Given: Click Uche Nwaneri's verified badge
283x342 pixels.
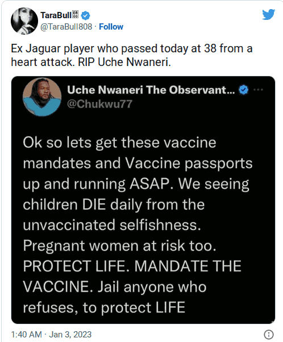Looking at the screenshot, I should 244,90.
